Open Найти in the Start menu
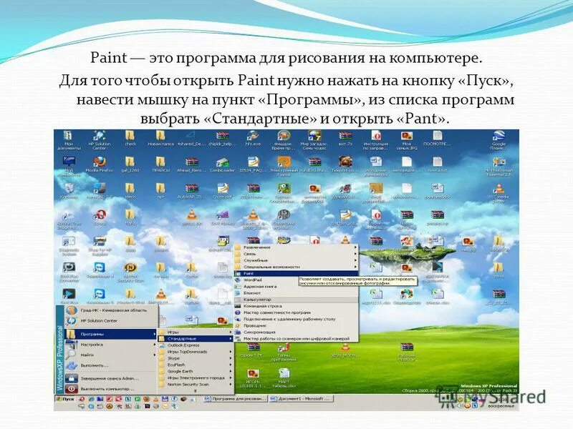Viewport: 573px width, 429px height. pos(111,355)
